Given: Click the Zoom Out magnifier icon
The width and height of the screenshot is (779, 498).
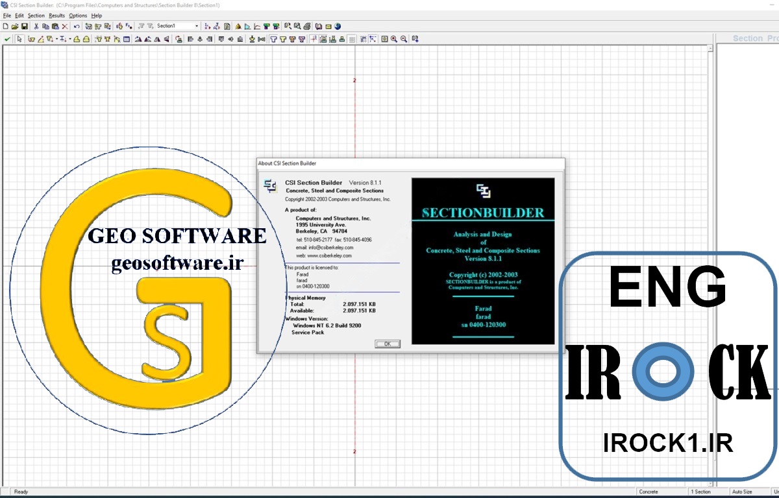Looking at the screenshot, I should (x=404, y=39).
